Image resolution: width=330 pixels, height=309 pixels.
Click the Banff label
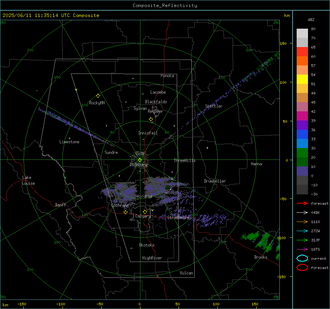click(x=60, y=205)
